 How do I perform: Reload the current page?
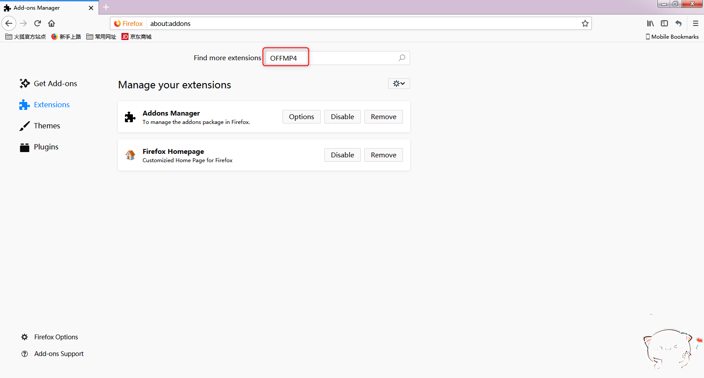tap(37, 23)
